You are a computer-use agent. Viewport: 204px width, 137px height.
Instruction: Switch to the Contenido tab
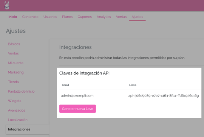point(30,17)
